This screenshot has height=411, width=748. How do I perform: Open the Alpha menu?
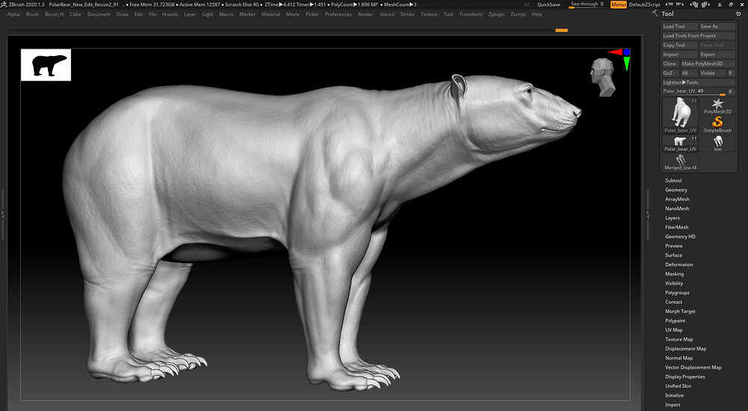pos(13,14)
